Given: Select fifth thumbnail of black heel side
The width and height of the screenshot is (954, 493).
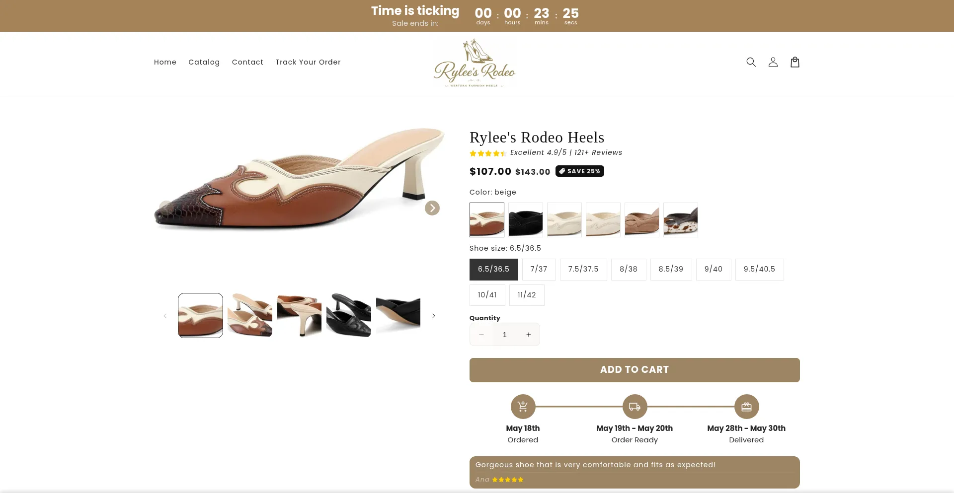Looking at the screenshot, I should [x=398, y=315].
